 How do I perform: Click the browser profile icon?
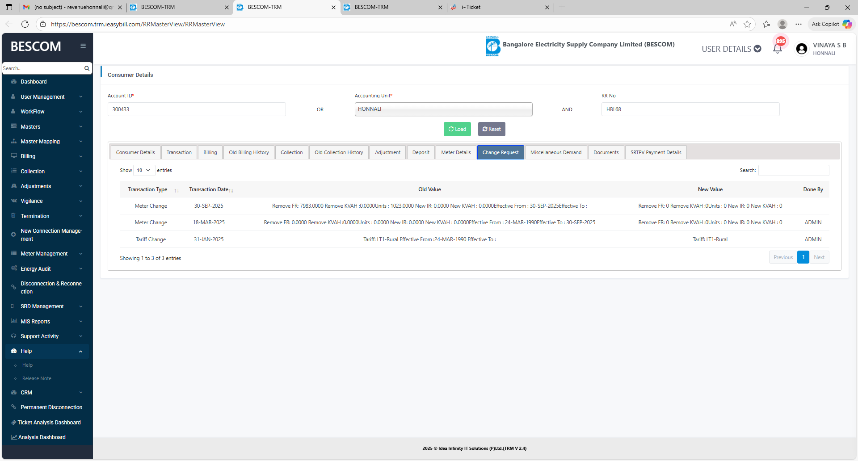pos(782,24)
